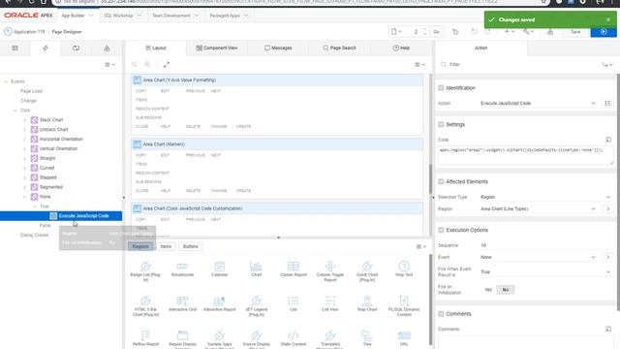
Task: Set Fire on Initialization to No
Action: (x=506, y=290)
